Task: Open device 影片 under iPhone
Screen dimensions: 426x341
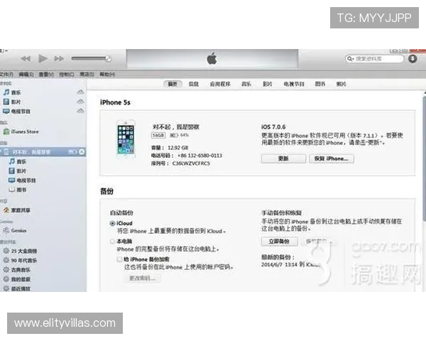Action: [17, 171]
